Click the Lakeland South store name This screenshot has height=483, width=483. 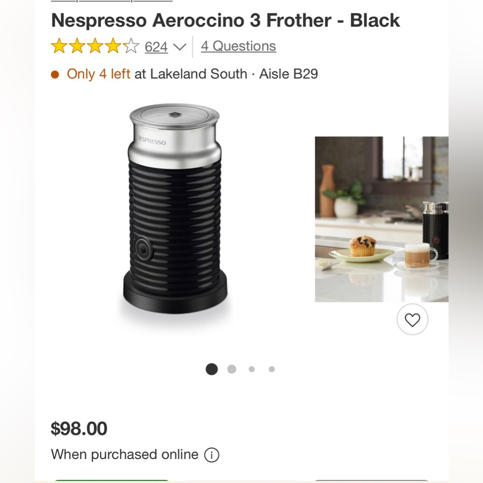click(x=199, y=74)
